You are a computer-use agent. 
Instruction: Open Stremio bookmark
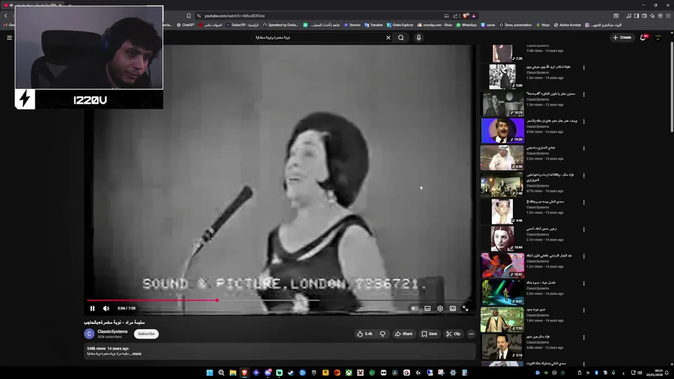(352, 25)
